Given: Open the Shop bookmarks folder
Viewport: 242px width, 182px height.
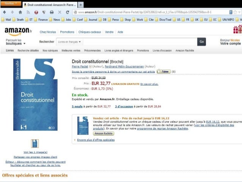Looking at the screenshot, I should click(126, 20).
